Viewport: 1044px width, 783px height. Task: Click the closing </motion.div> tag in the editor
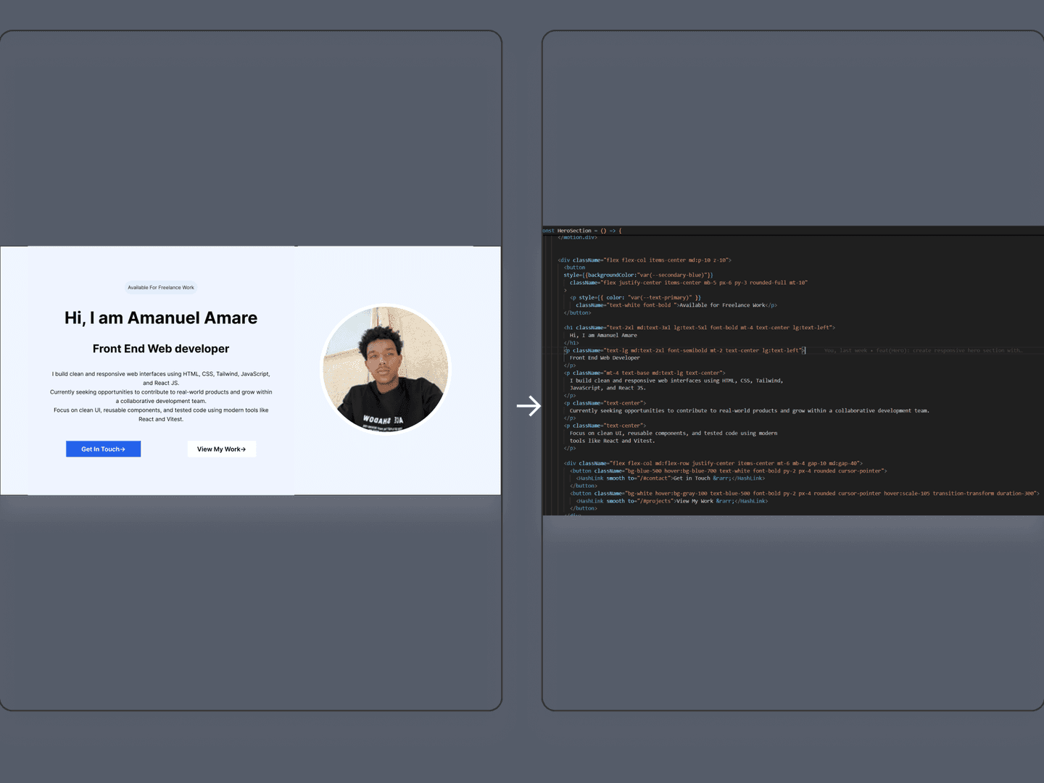[x=578, y=237]
